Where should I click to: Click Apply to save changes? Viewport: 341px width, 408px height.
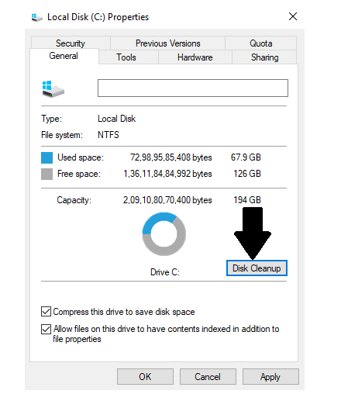pos(270,376)
